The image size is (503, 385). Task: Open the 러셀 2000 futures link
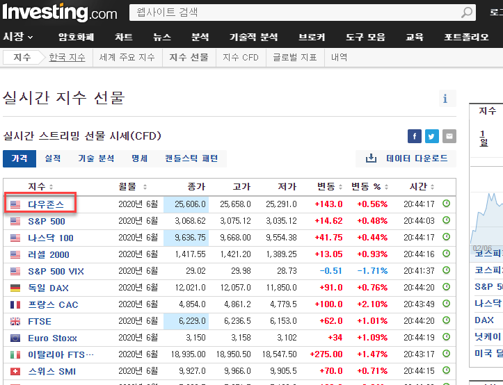point(49,254)
